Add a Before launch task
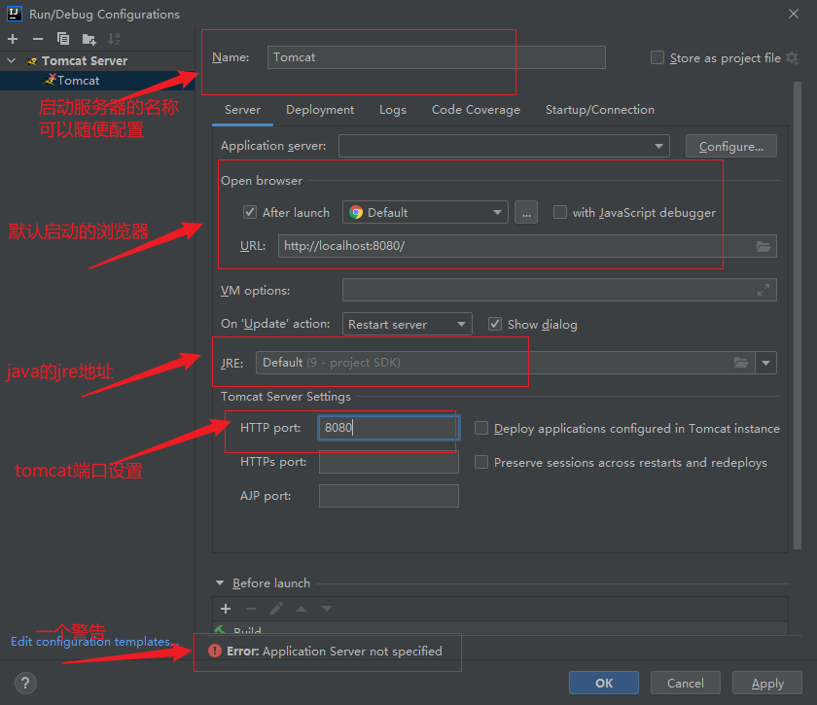817x705 pixels. pyautogui.click(x=226, y=609)
